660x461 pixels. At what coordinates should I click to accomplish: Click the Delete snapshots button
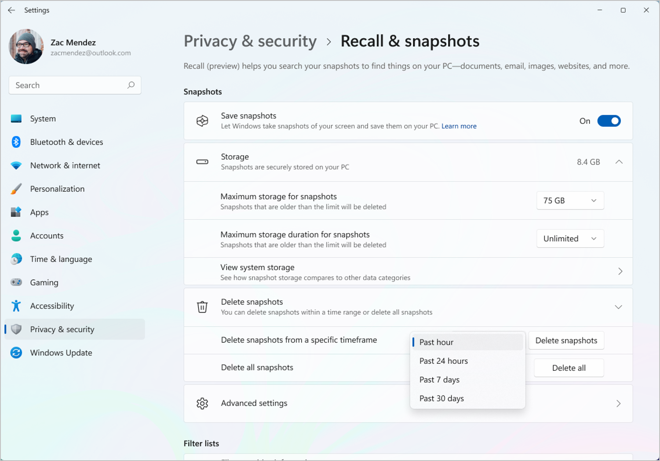tap(566, 340)
